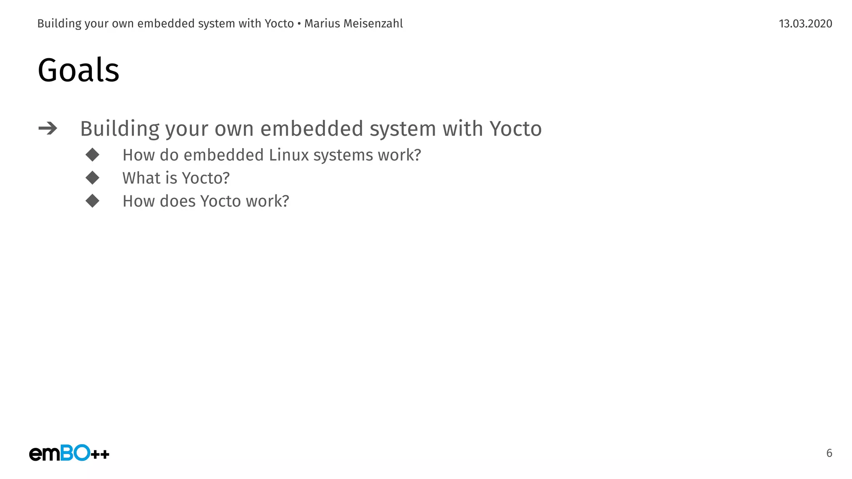Click the diamond bullet beside "How do embedded Linux systems work?"
Screen dimensions: 852x479
pyautogui.click(x=92, y=155)
